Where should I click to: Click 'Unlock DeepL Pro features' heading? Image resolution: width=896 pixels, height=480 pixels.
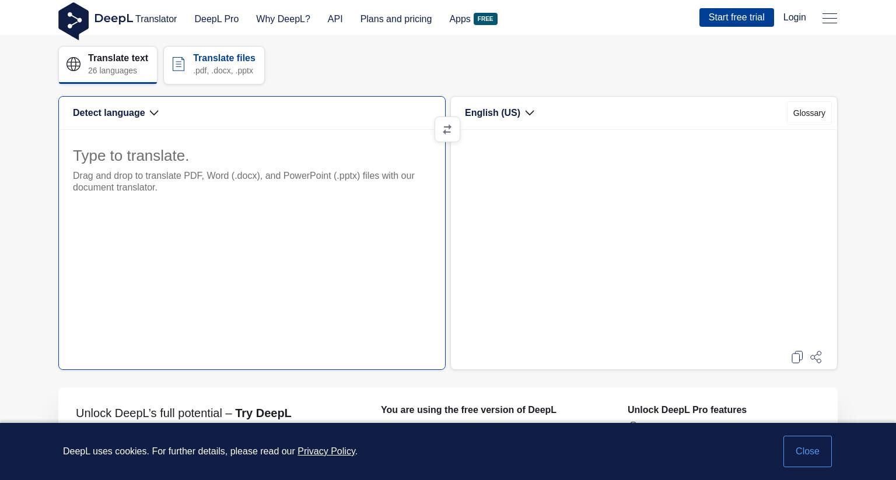(x=687, y=410)
